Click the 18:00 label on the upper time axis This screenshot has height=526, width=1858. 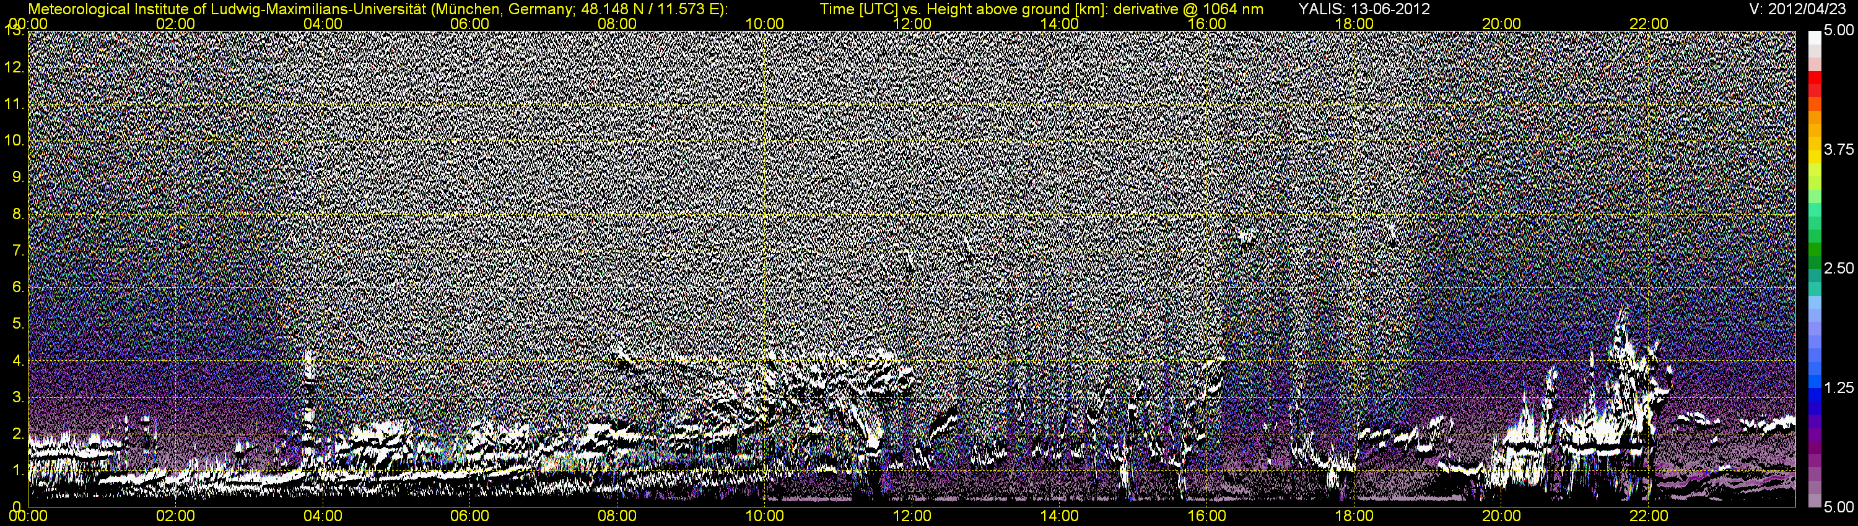pyautogui.click(x=1354, y=24)
